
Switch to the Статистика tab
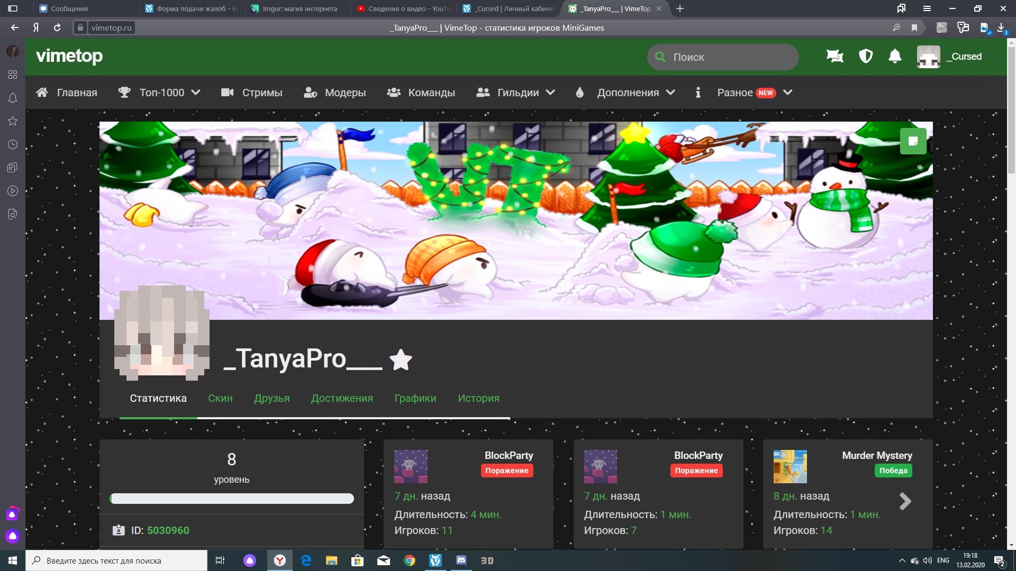pyautogui.click(x=158, y=398)
